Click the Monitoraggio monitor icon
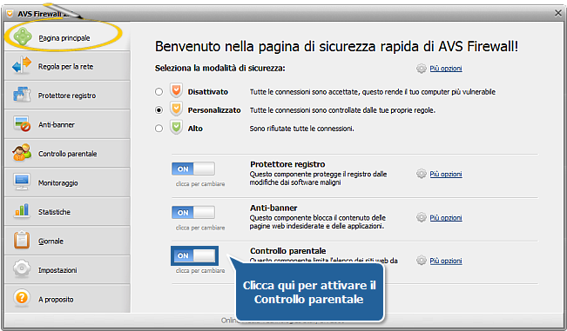567x331 pixels. tap(22, 182)
